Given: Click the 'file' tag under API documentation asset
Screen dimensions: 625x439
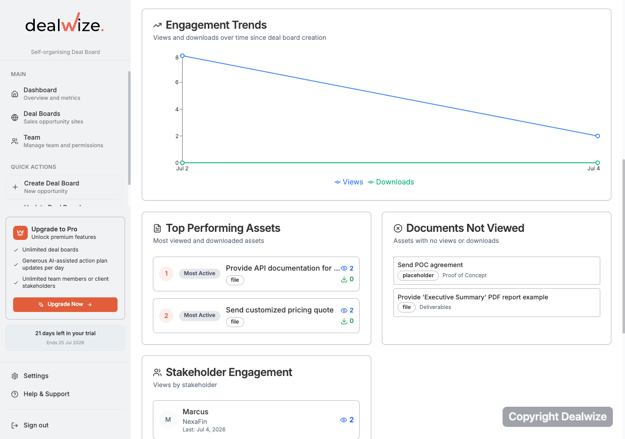Looking at the screenshot, I should pos(235,280).
